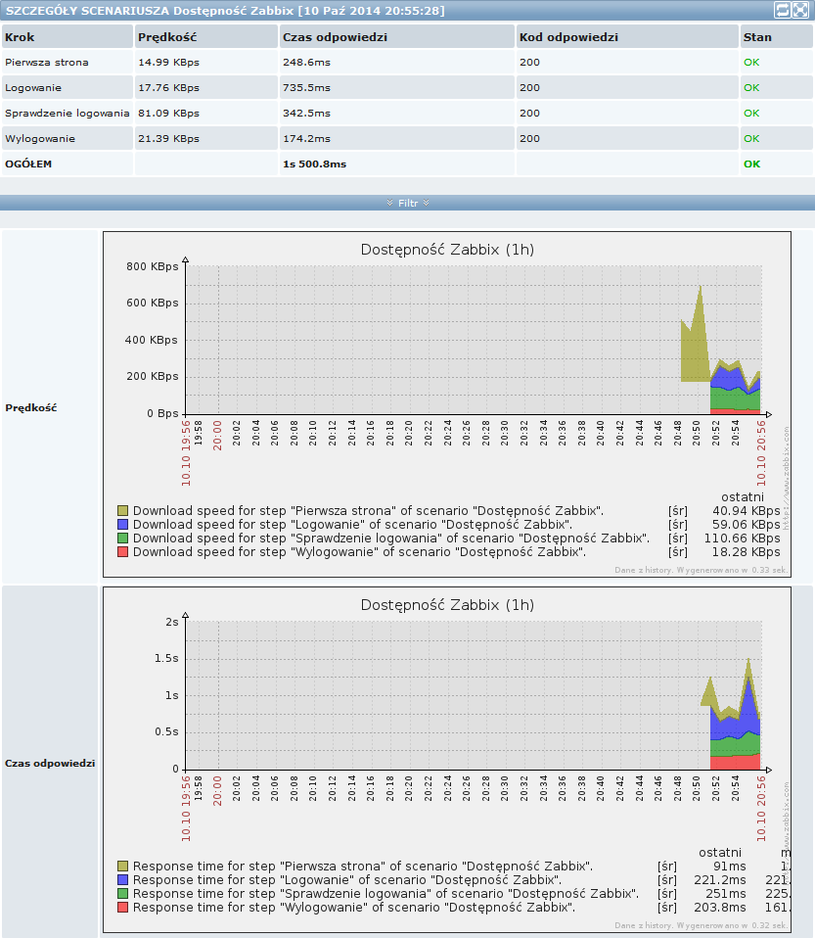The width and height of the screenshot is (815, 938).
Task: Click legend value "59.06 KBps"
Action: (x=747, y=525)
